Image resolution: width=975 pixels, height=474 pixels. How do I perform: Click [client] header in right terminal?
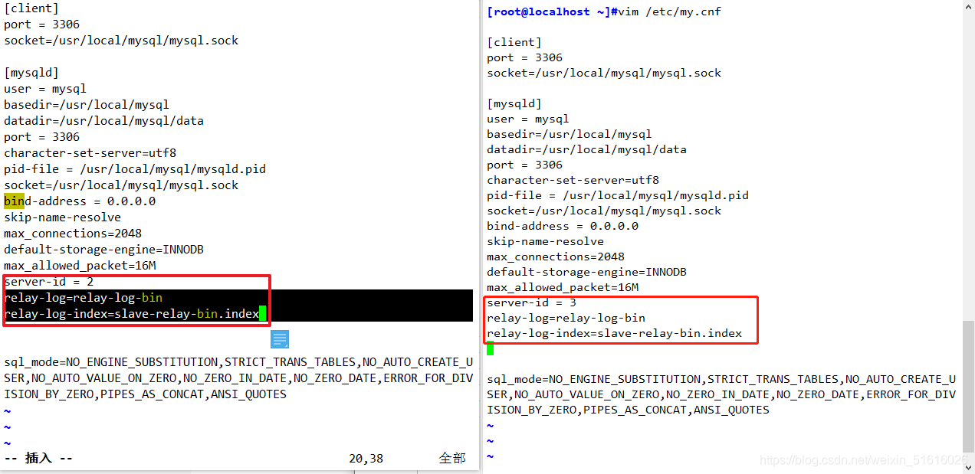[514, 42]
